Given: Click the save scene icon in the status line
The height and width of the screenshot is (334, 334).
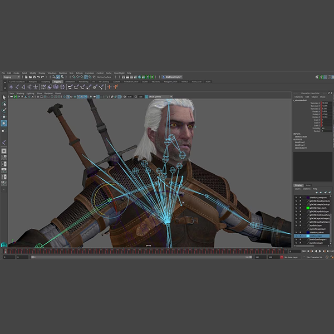Looking at the screenshot, I should click(x=35, y=77).
